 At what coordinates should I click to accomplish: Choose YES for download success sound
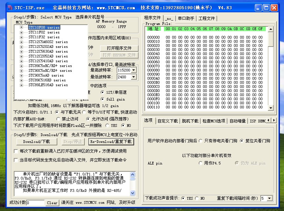183,198
